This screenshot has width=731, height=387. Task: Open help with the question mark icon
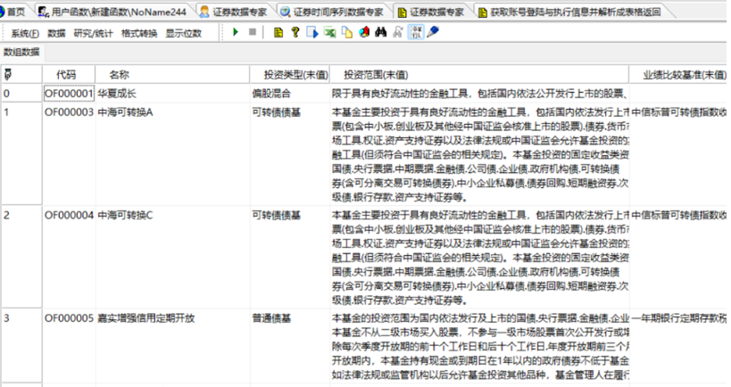[x=295, y=32]
